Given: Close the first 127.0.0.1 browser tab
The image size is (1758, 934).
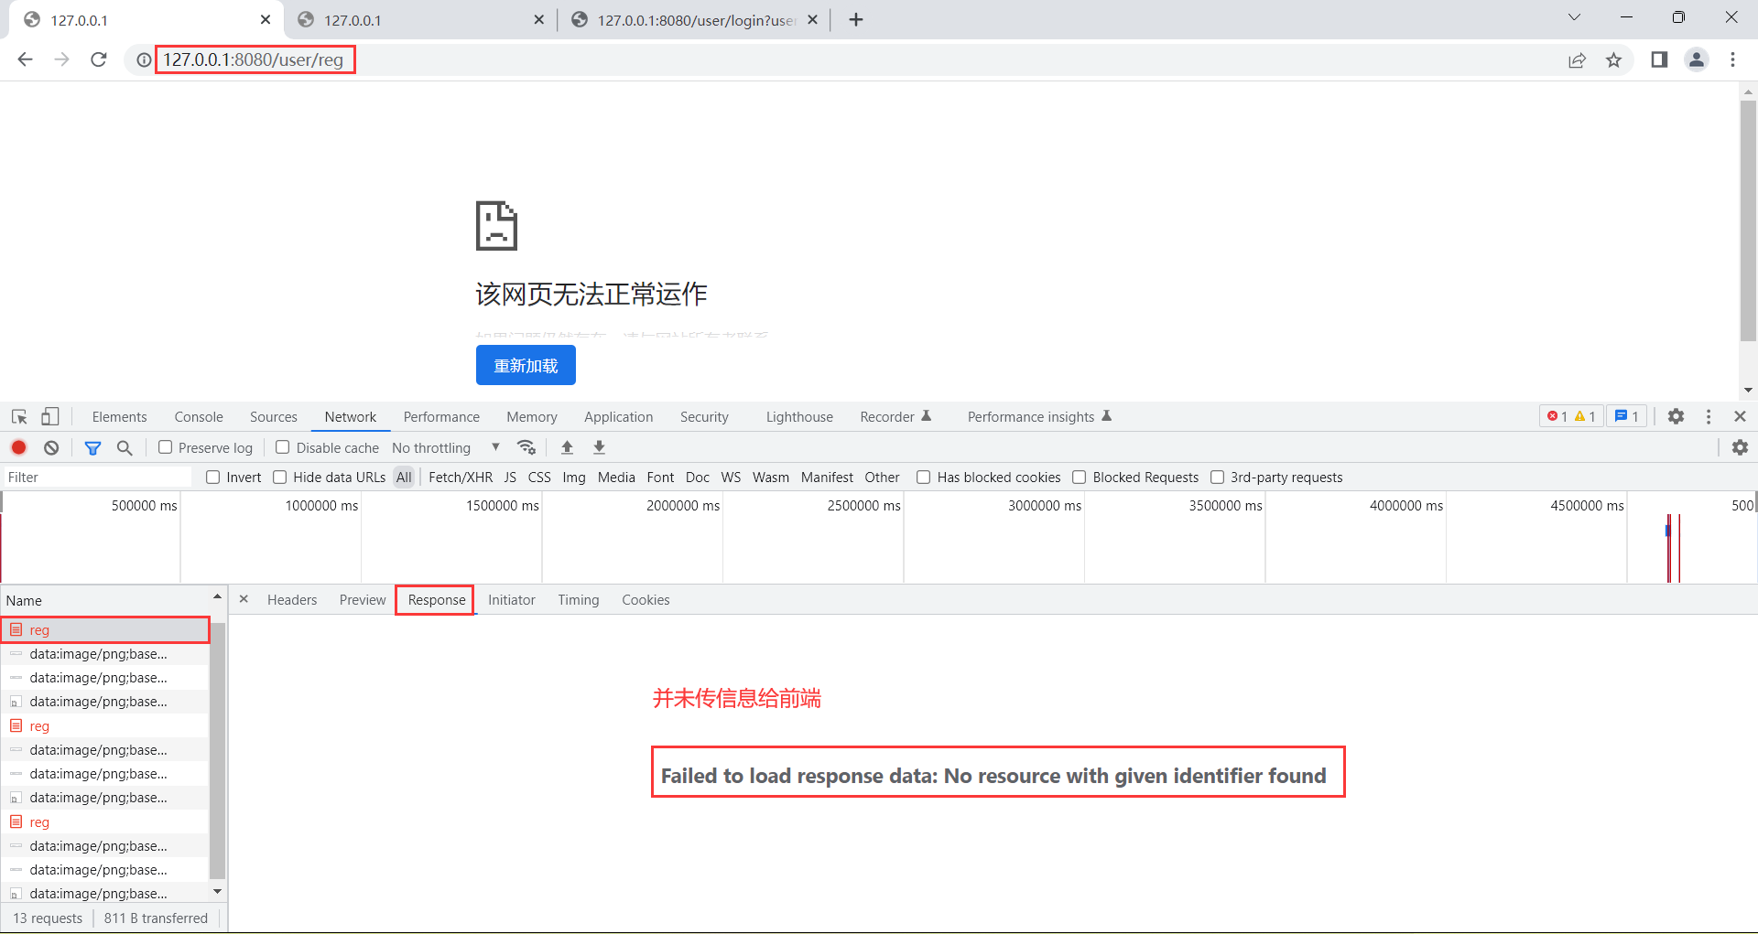Looking at the screenshot, I should [x=266, y=19].
